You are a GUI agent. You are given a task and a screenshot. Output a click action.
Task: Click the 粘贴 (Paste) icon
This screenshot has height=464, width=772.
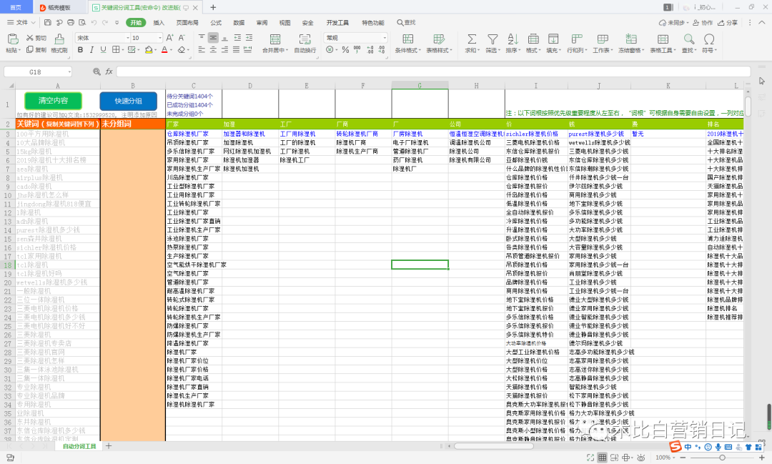pyautogui.click(x=13, y=39)
